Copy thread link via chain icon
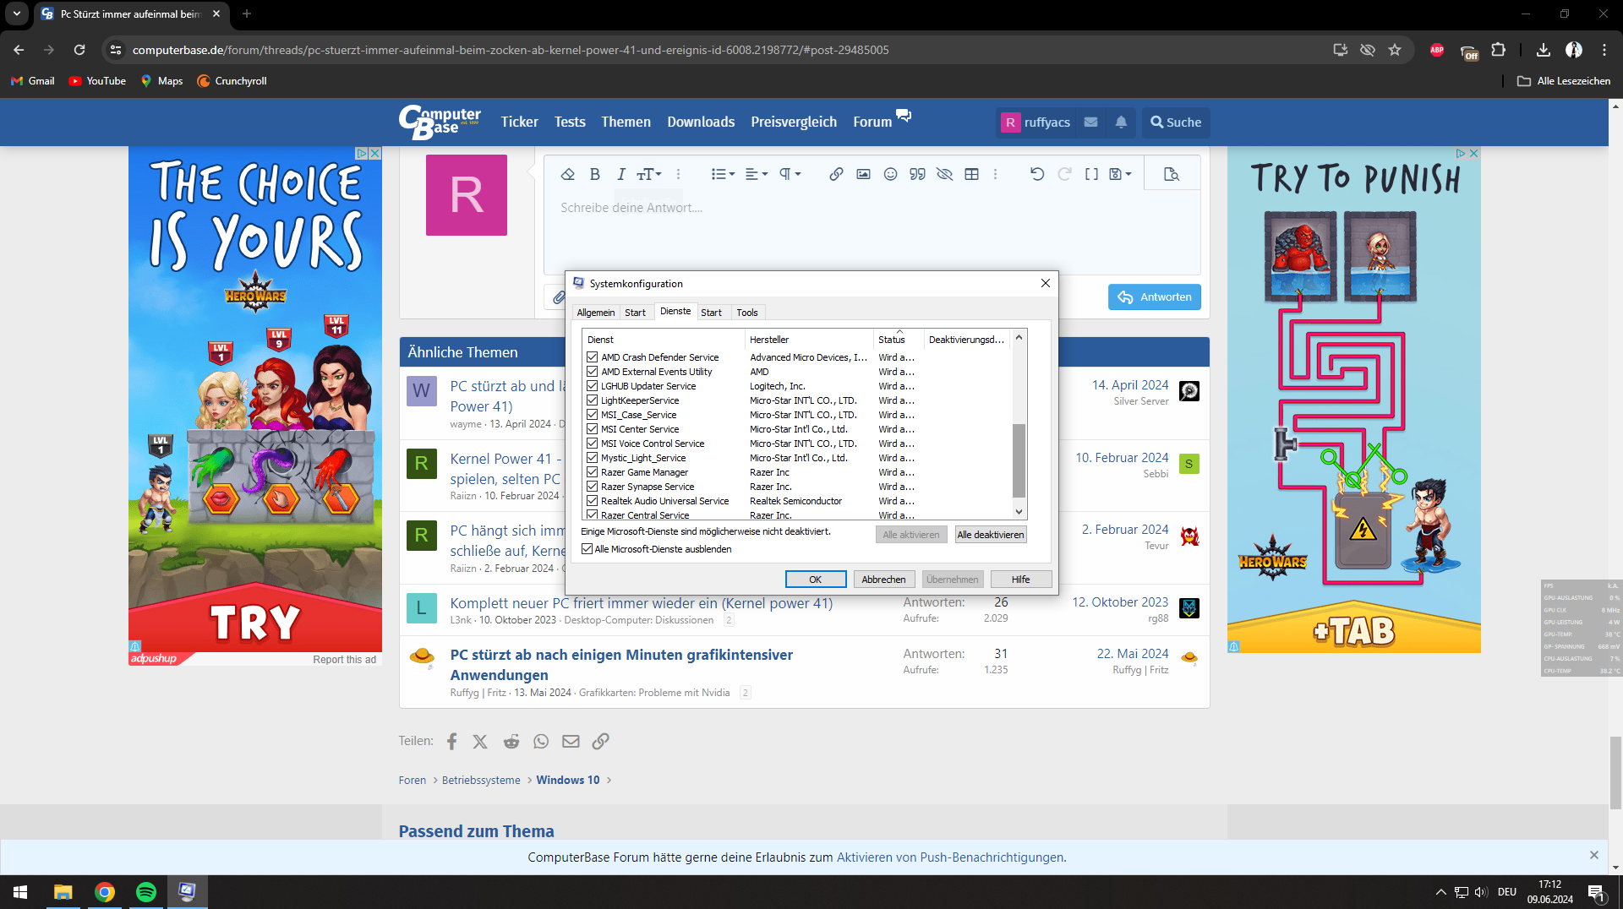The image size is (1623, 909). 601,742
